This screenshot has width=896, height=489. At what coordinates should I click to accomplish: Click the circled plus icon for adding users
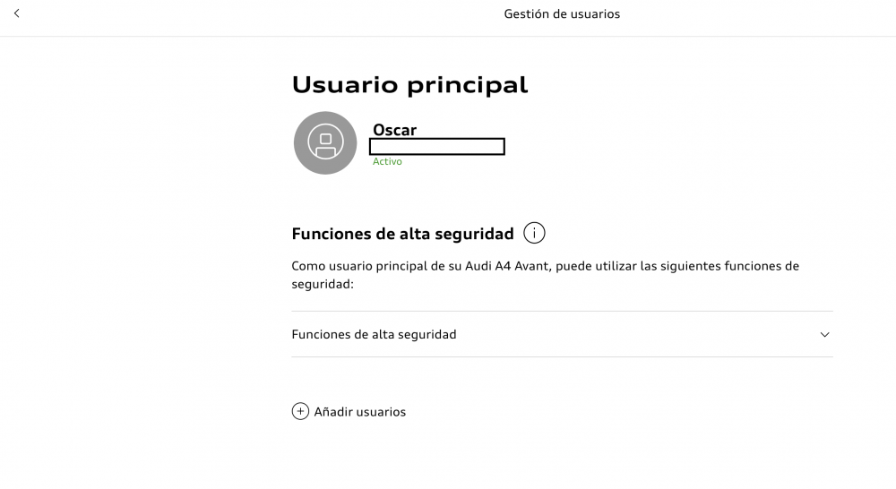click(x=300, y=411)
